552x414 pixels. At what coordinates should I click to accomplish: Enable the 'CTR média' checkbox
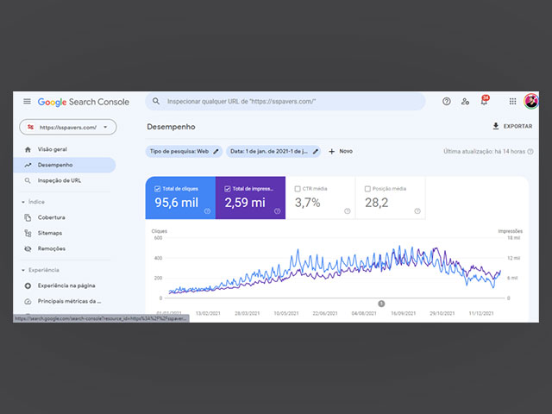tap(297, 188)
